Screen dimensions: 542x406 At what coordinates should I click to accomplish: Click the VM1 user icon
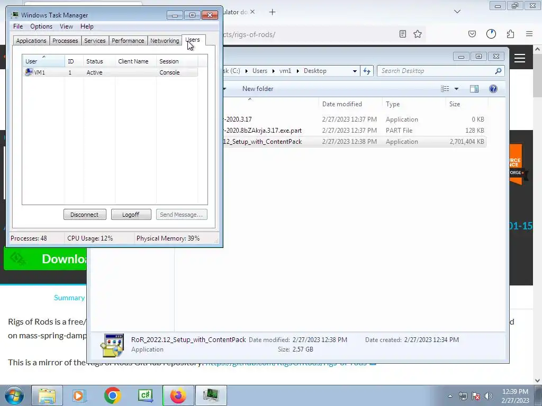[x=29, y=72]
